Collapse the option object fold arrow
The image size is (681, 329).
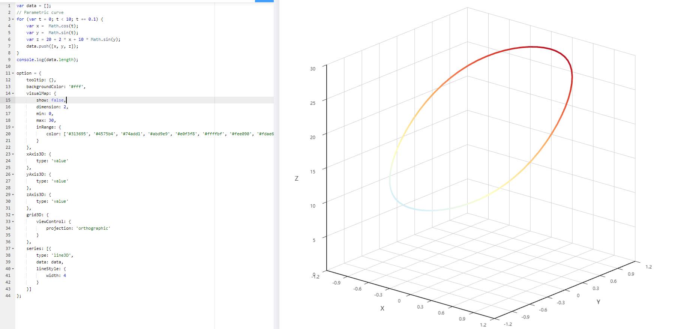tap(13, 73)
